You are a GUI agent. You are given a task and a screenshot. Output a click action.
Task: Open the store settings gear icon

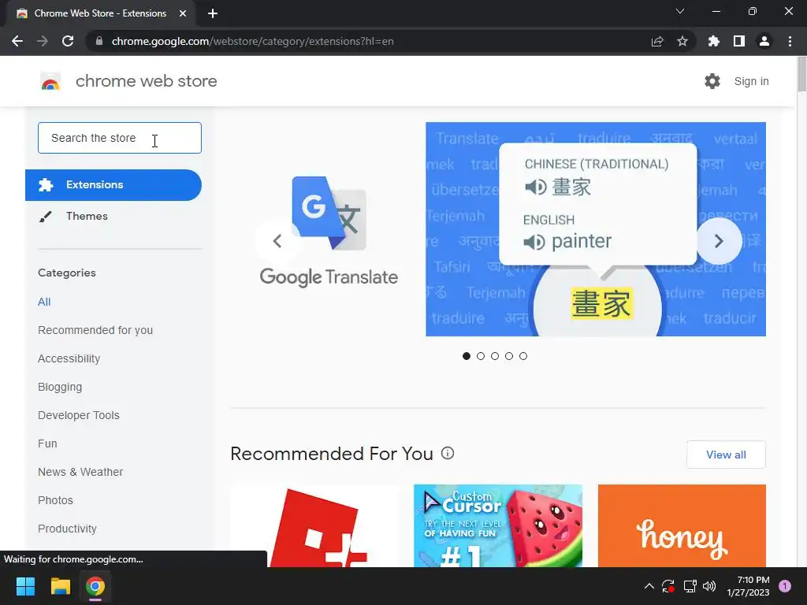click(712, 81)
